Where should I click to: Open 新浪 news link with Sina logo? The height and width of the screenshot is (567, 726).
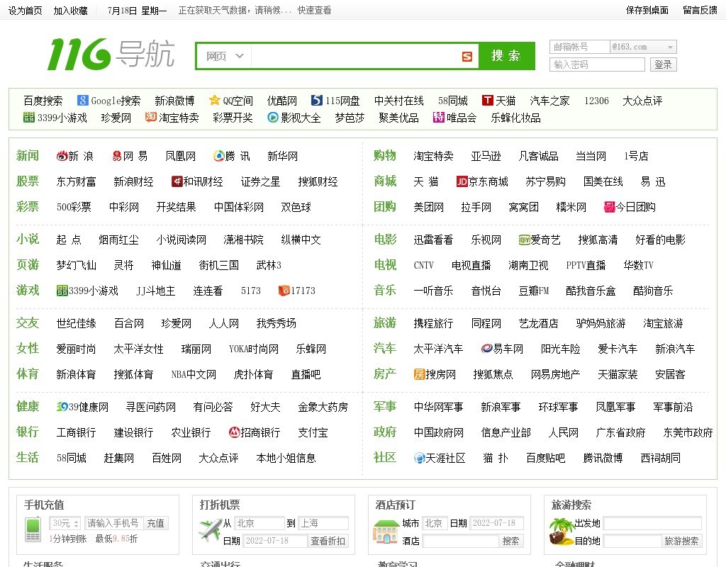pyautogui.click(x=75, y=156)
